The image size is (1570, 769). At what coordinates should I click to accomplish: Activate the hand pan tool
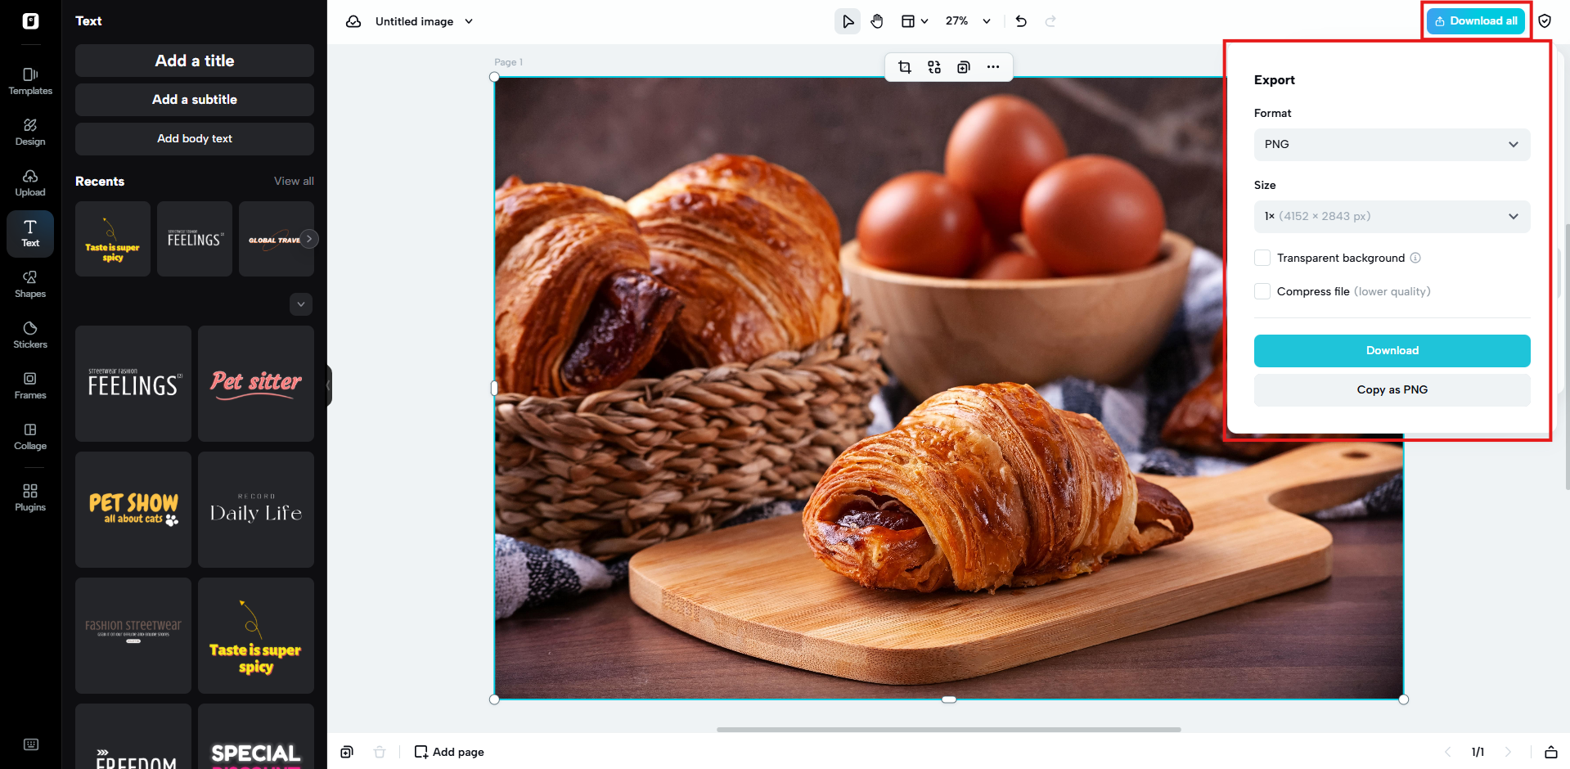(x=877, y=21)
